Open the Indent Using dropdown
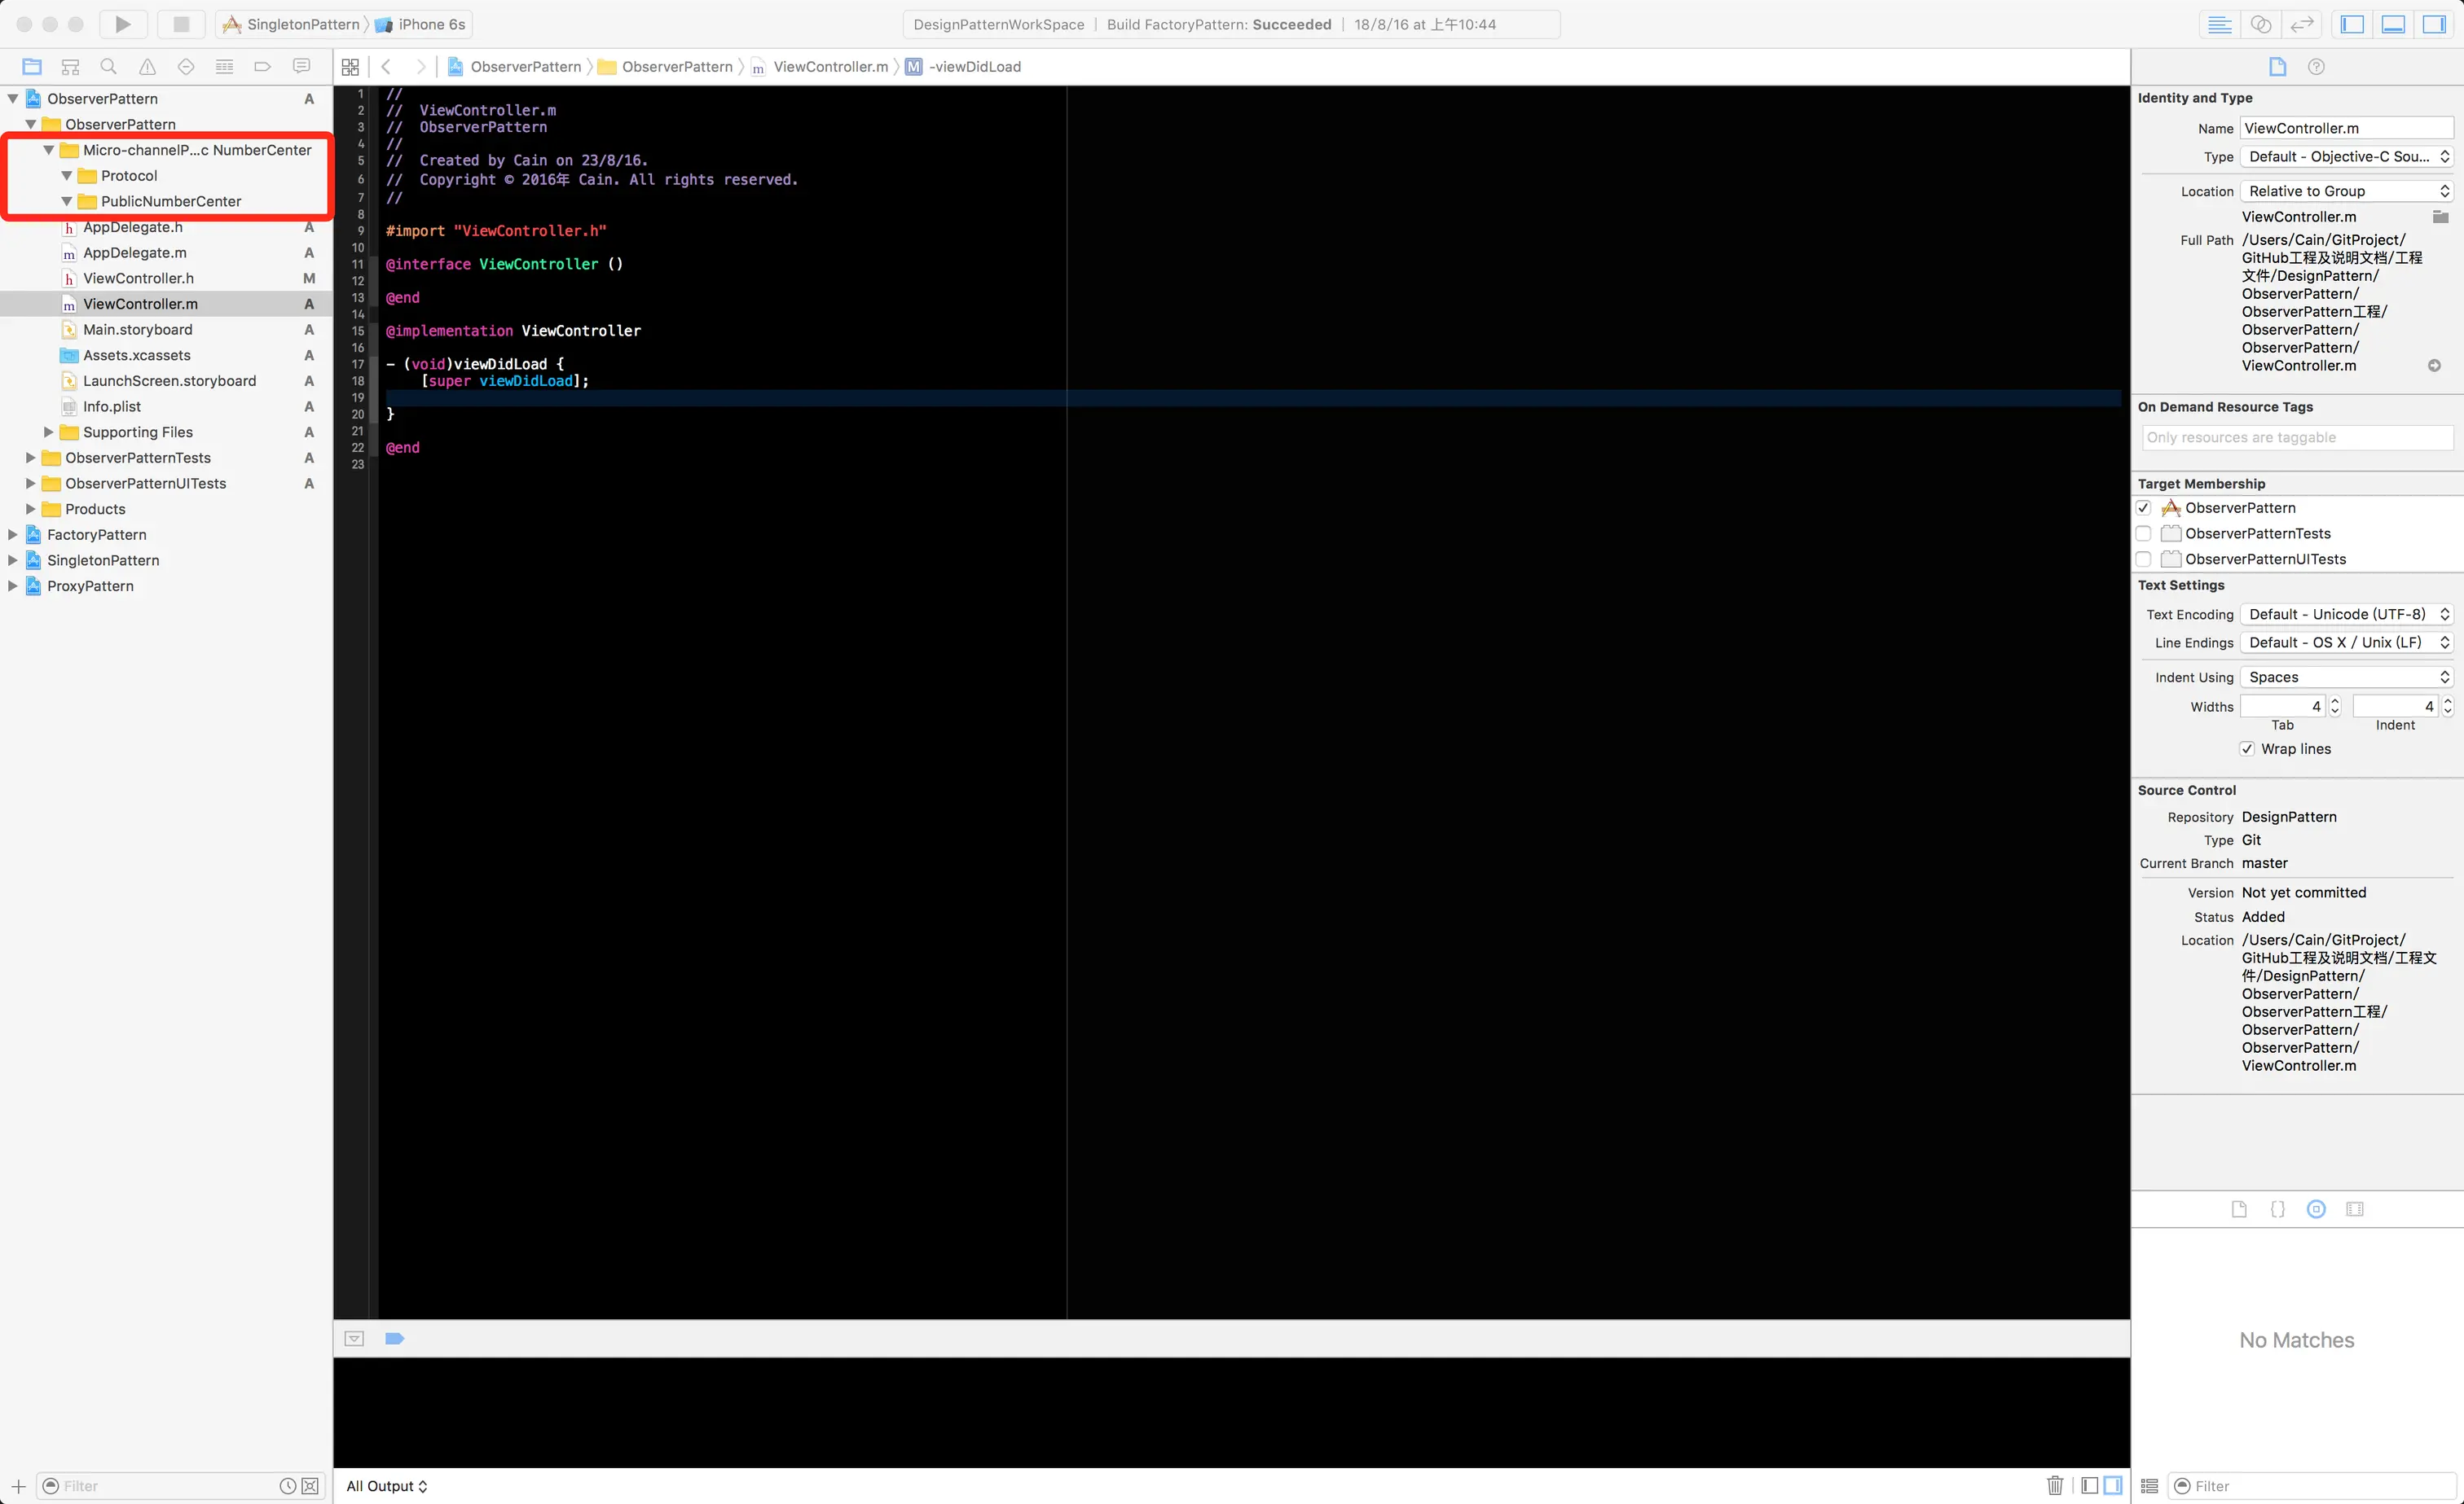The height and width of the screenshot is (1504, 2464). pyautogui.click(x=2345, y=677)
